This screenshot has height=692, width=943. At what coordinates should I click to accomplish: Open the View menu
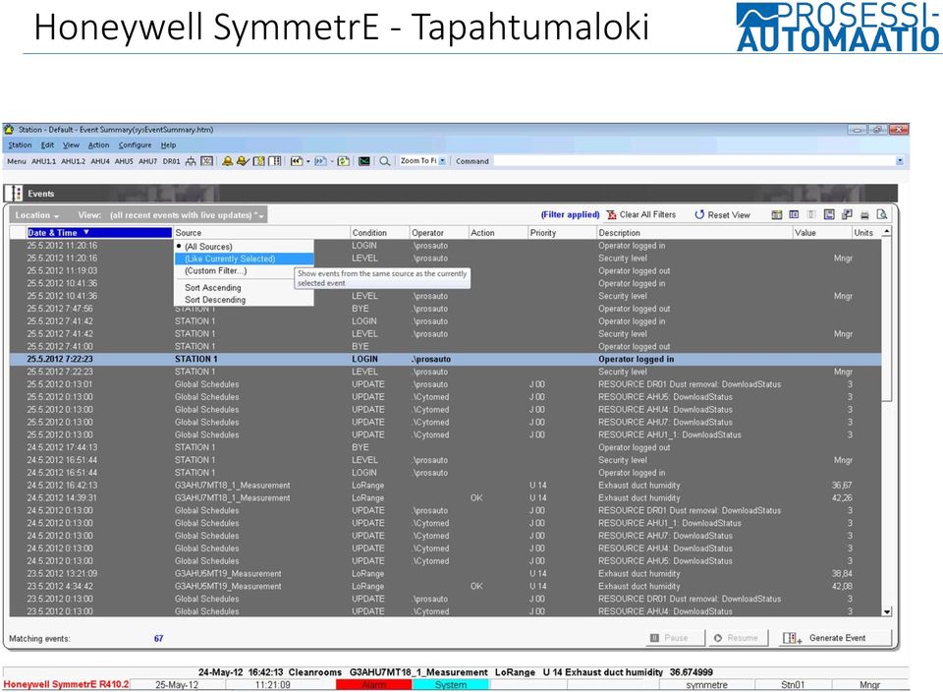pyautogui.click(x=71, y=145)
